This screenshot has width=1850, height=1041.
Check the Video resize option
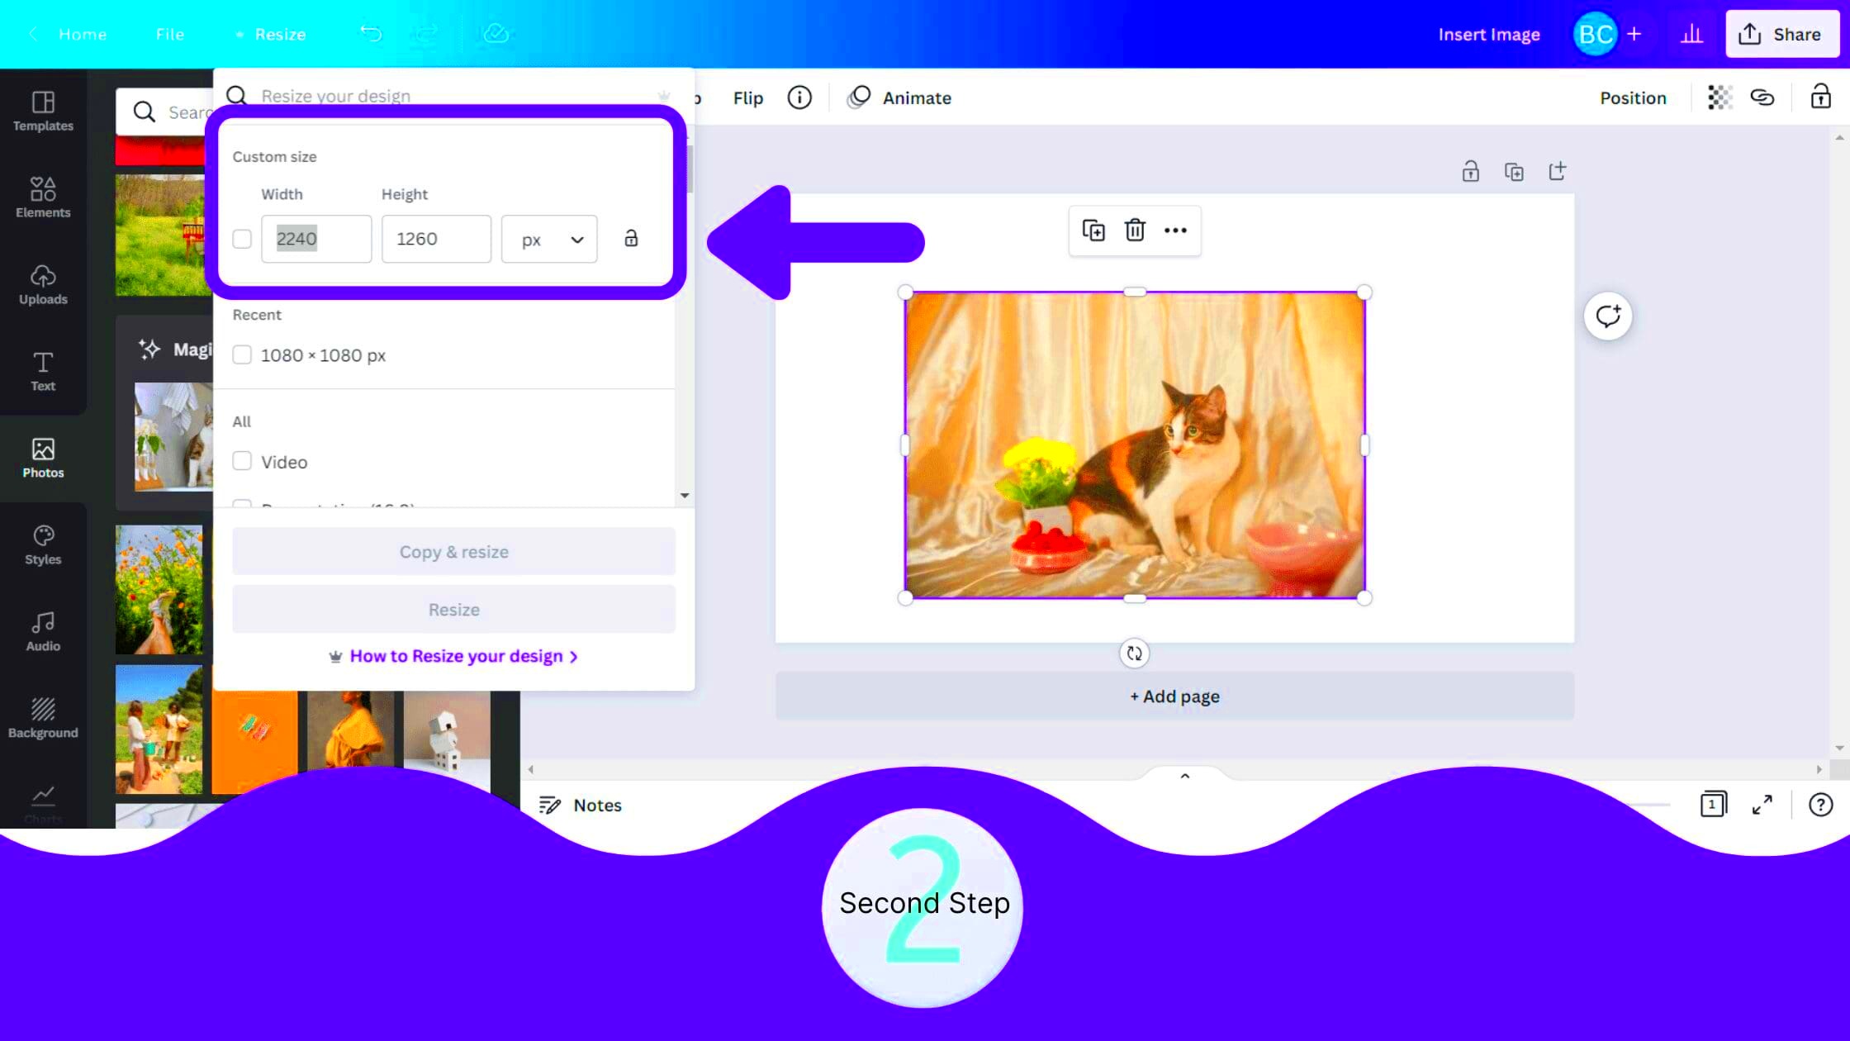click(241, 461)
